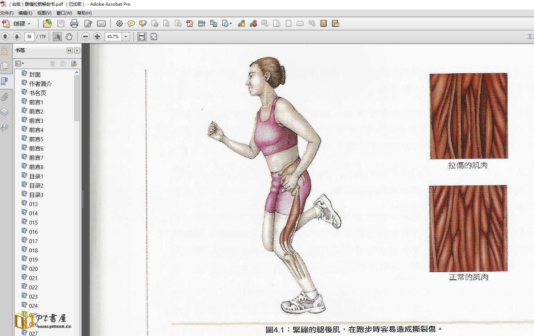The height and width of the screenshot is (336, 534).
Task: Activate the Hand pan tool
Action: pyautogui.click(x=69, y=37)
